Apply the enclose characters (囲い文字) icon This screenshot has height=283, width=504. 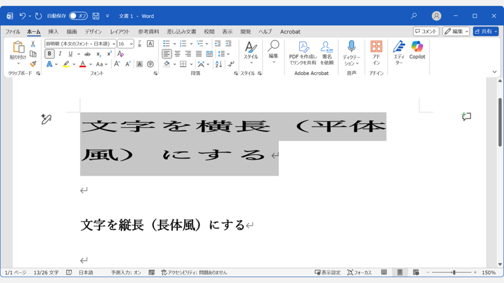[x=151, y=64]
